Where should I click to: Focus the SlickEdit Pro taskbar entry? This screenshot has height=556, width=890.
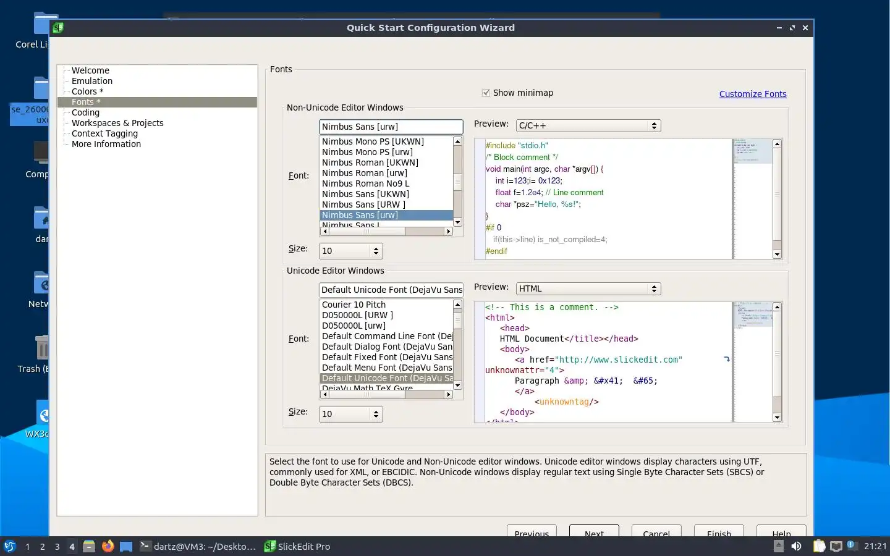click(297, 546)
